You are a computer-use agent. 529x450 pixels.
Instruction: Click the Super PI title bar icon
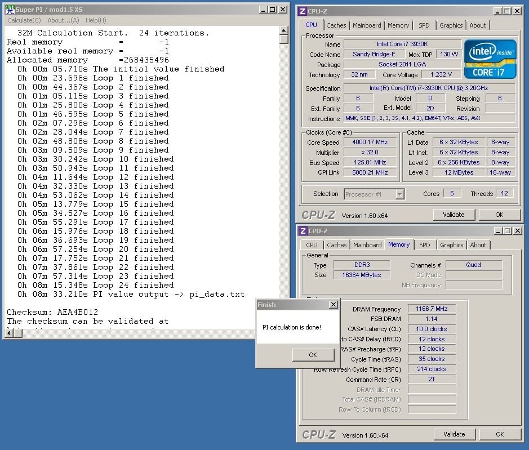(x=10, y=10)
